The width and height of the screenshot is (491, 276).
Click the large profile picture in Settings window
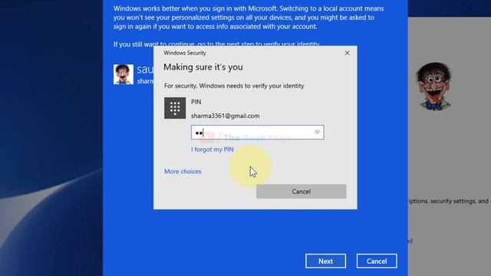(x=434, y=86)
